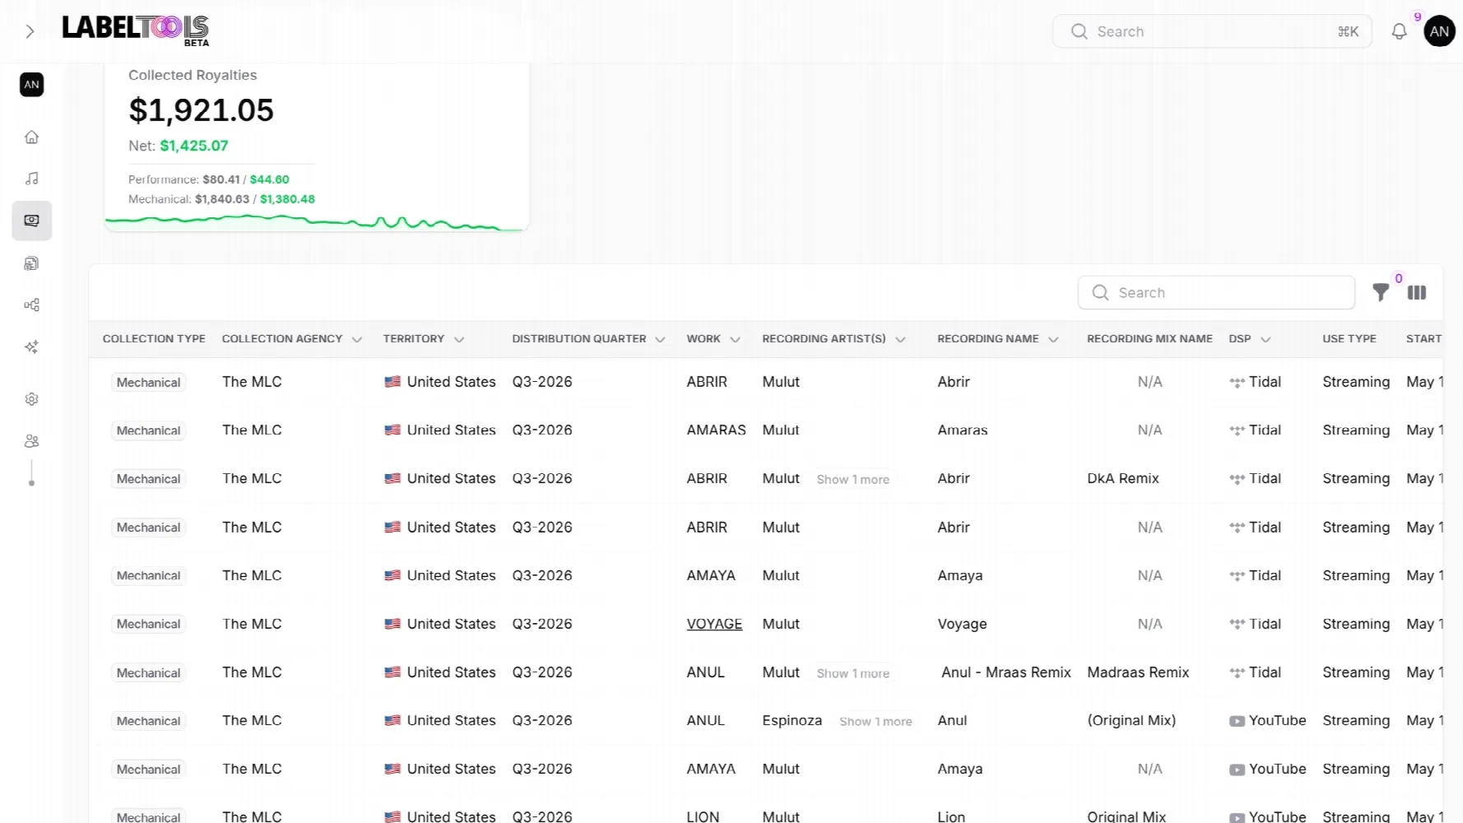The width and height of the screenshot is (1463, 823).
Task: Click the Collected Royalties amount $1,921.05
Action: [x=202, y=110]
